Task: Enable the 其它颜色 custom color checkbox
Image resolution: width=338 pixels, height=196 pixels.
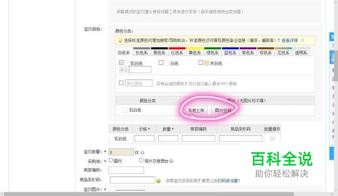Action: (x=121, y=83)
